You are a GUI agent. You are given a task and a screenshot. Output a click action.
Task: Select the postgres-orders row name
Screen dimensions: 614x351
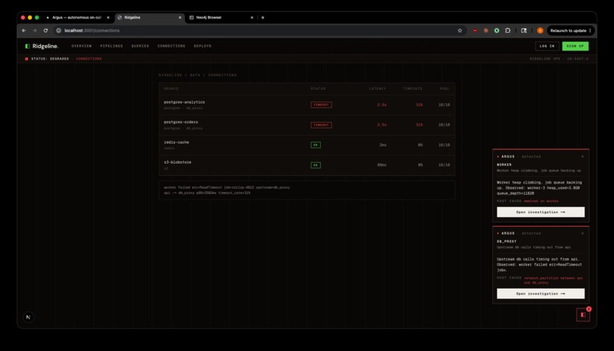point(181,122)
